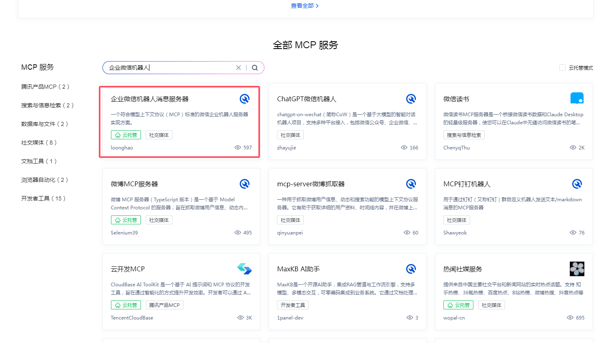Enable the 云托管模式 checkbox
This screenshot has height=343, width=603.
click(x=563, y=68)
